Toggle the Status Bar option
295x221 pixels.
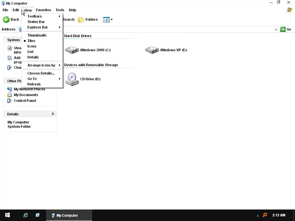tap(42, 22)
